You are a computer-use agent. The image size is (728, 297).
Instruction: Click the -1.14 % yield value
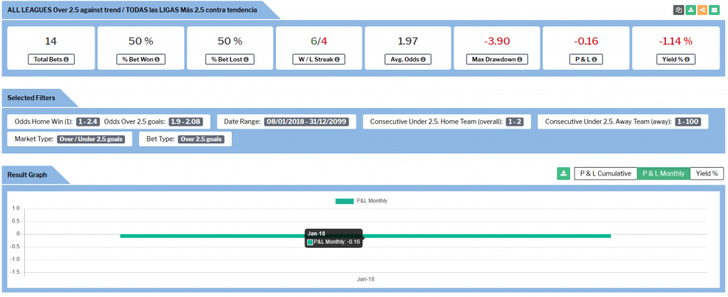point(675,40)
